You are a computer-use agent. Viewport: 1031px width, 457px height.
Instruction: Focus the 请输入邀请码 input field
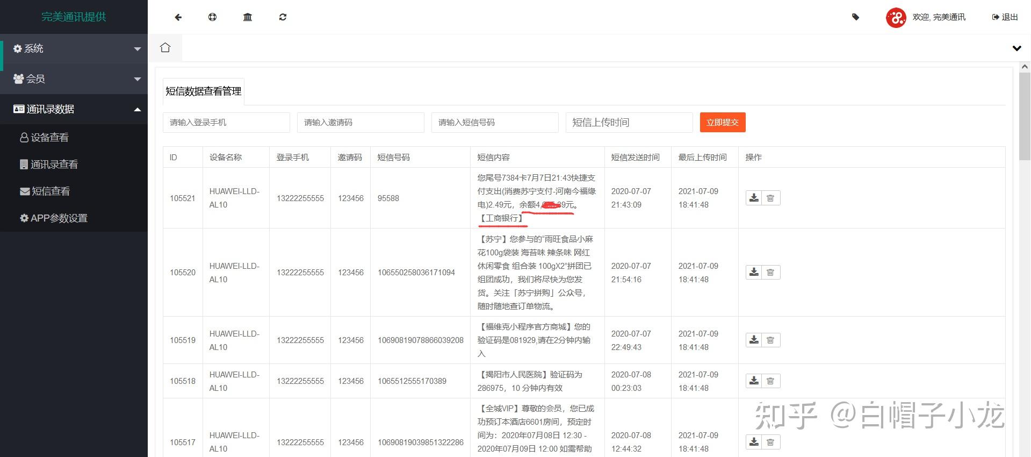click(x=361, y=123)
